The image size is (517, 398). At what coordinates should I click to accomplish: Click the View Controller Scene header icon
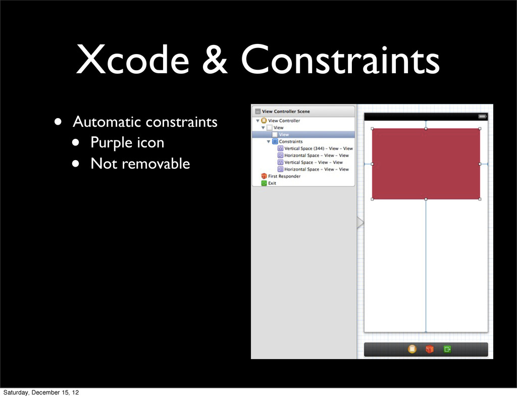[258, 112]
